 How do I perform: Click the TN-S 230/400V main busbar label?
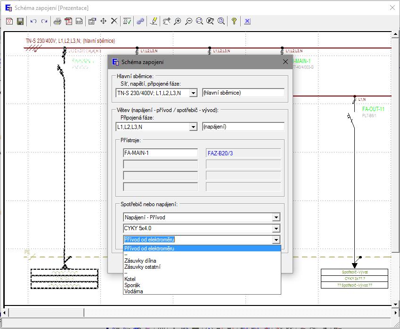pyautogui.click(x=70, y=41)
